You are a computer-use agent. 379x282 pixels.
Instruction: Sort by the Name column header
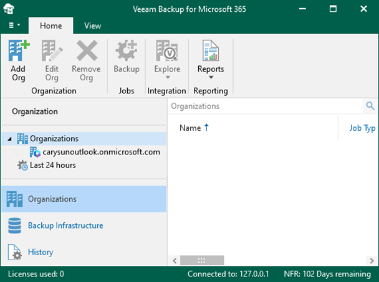190,128
